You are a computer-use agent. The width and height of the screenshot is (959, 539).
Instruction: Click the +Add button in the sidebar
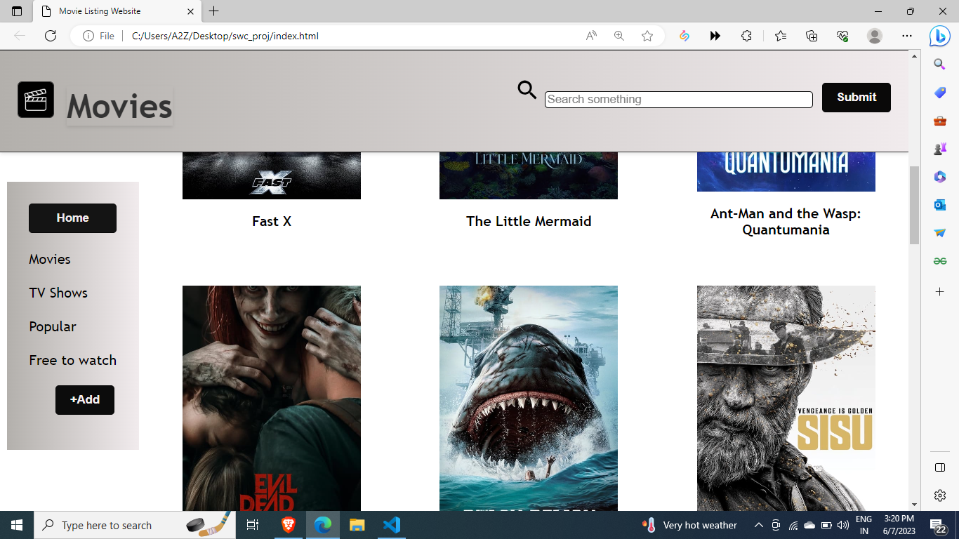(84, 399)
